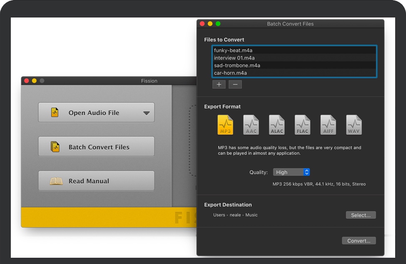Select the MP3 export format icon
Viewport: 406px width, 264px height.
pyautogui.click(x=225, y=125)
